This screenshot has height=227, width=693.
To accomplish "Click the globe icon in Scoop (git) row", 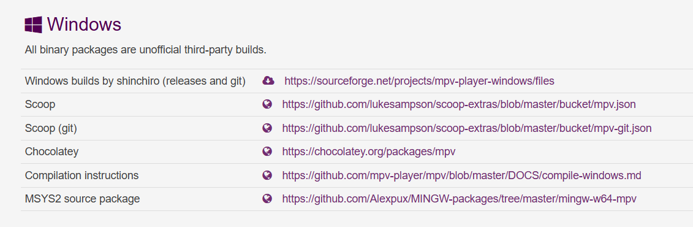I will (x=267, y=128).
